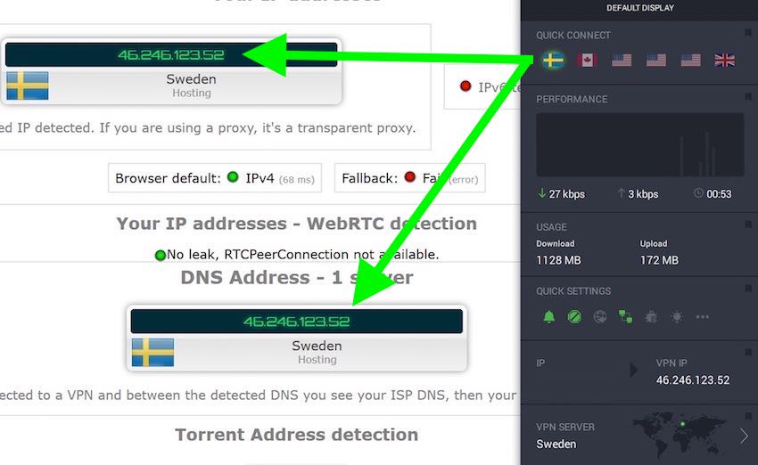Show more quick settings via three dots
The width and height of the screenshot is (758, 465).
pos(703,317)
